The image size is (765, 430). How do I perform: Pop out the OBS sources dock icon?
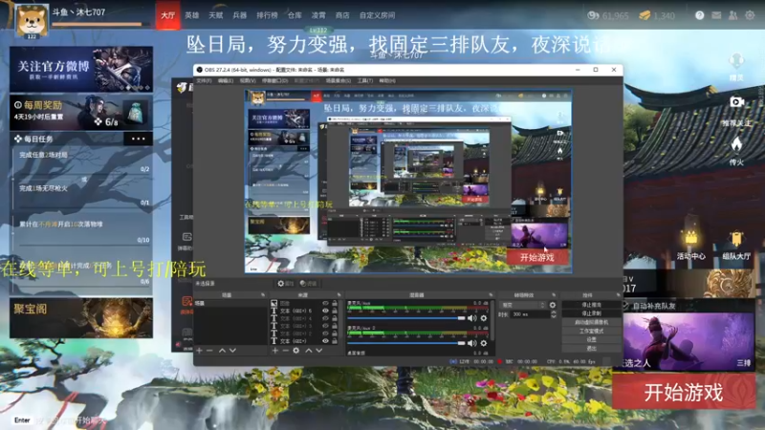pos(339,295)
